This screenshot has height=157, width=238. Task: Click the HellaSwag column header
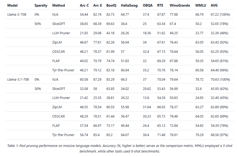point(129,5)
